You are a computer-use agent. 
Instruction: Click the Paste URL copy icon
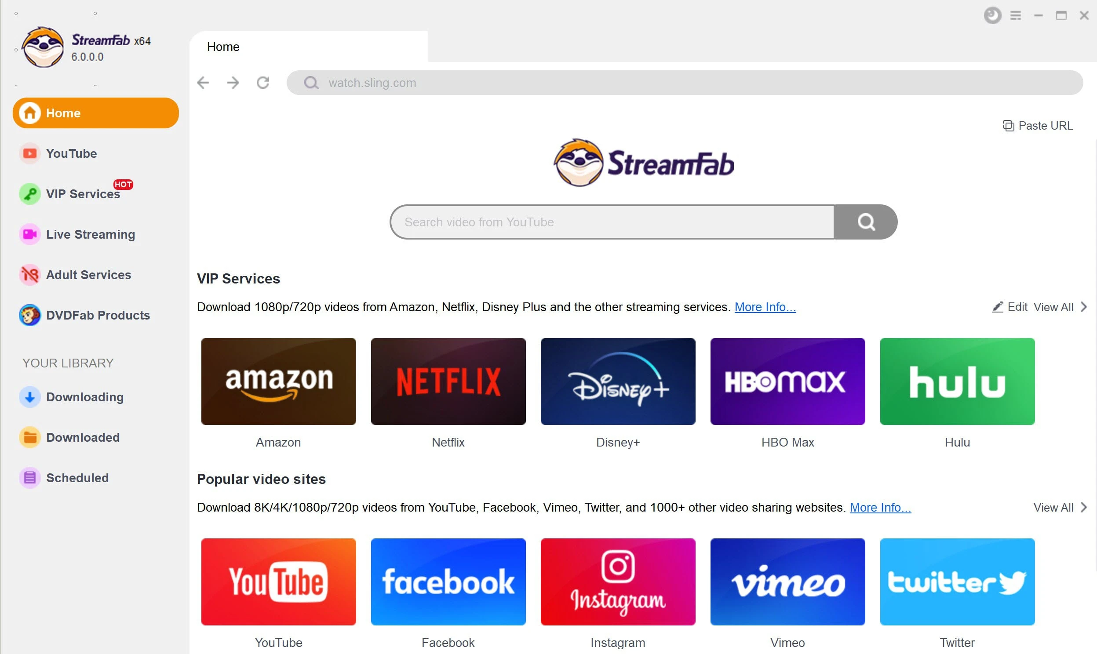[1008, 126]
